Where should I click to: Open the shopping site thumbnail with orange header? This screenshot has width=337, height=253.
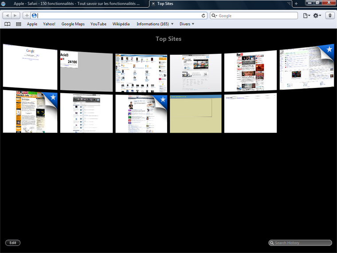(141, 73)
